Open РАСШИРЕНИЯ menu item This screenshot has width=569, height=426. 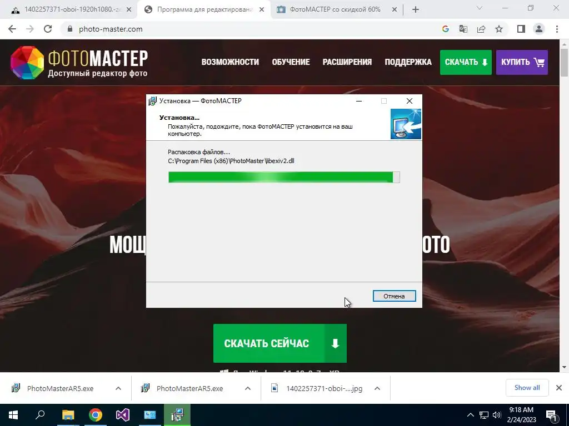click(x=347, y=62)
